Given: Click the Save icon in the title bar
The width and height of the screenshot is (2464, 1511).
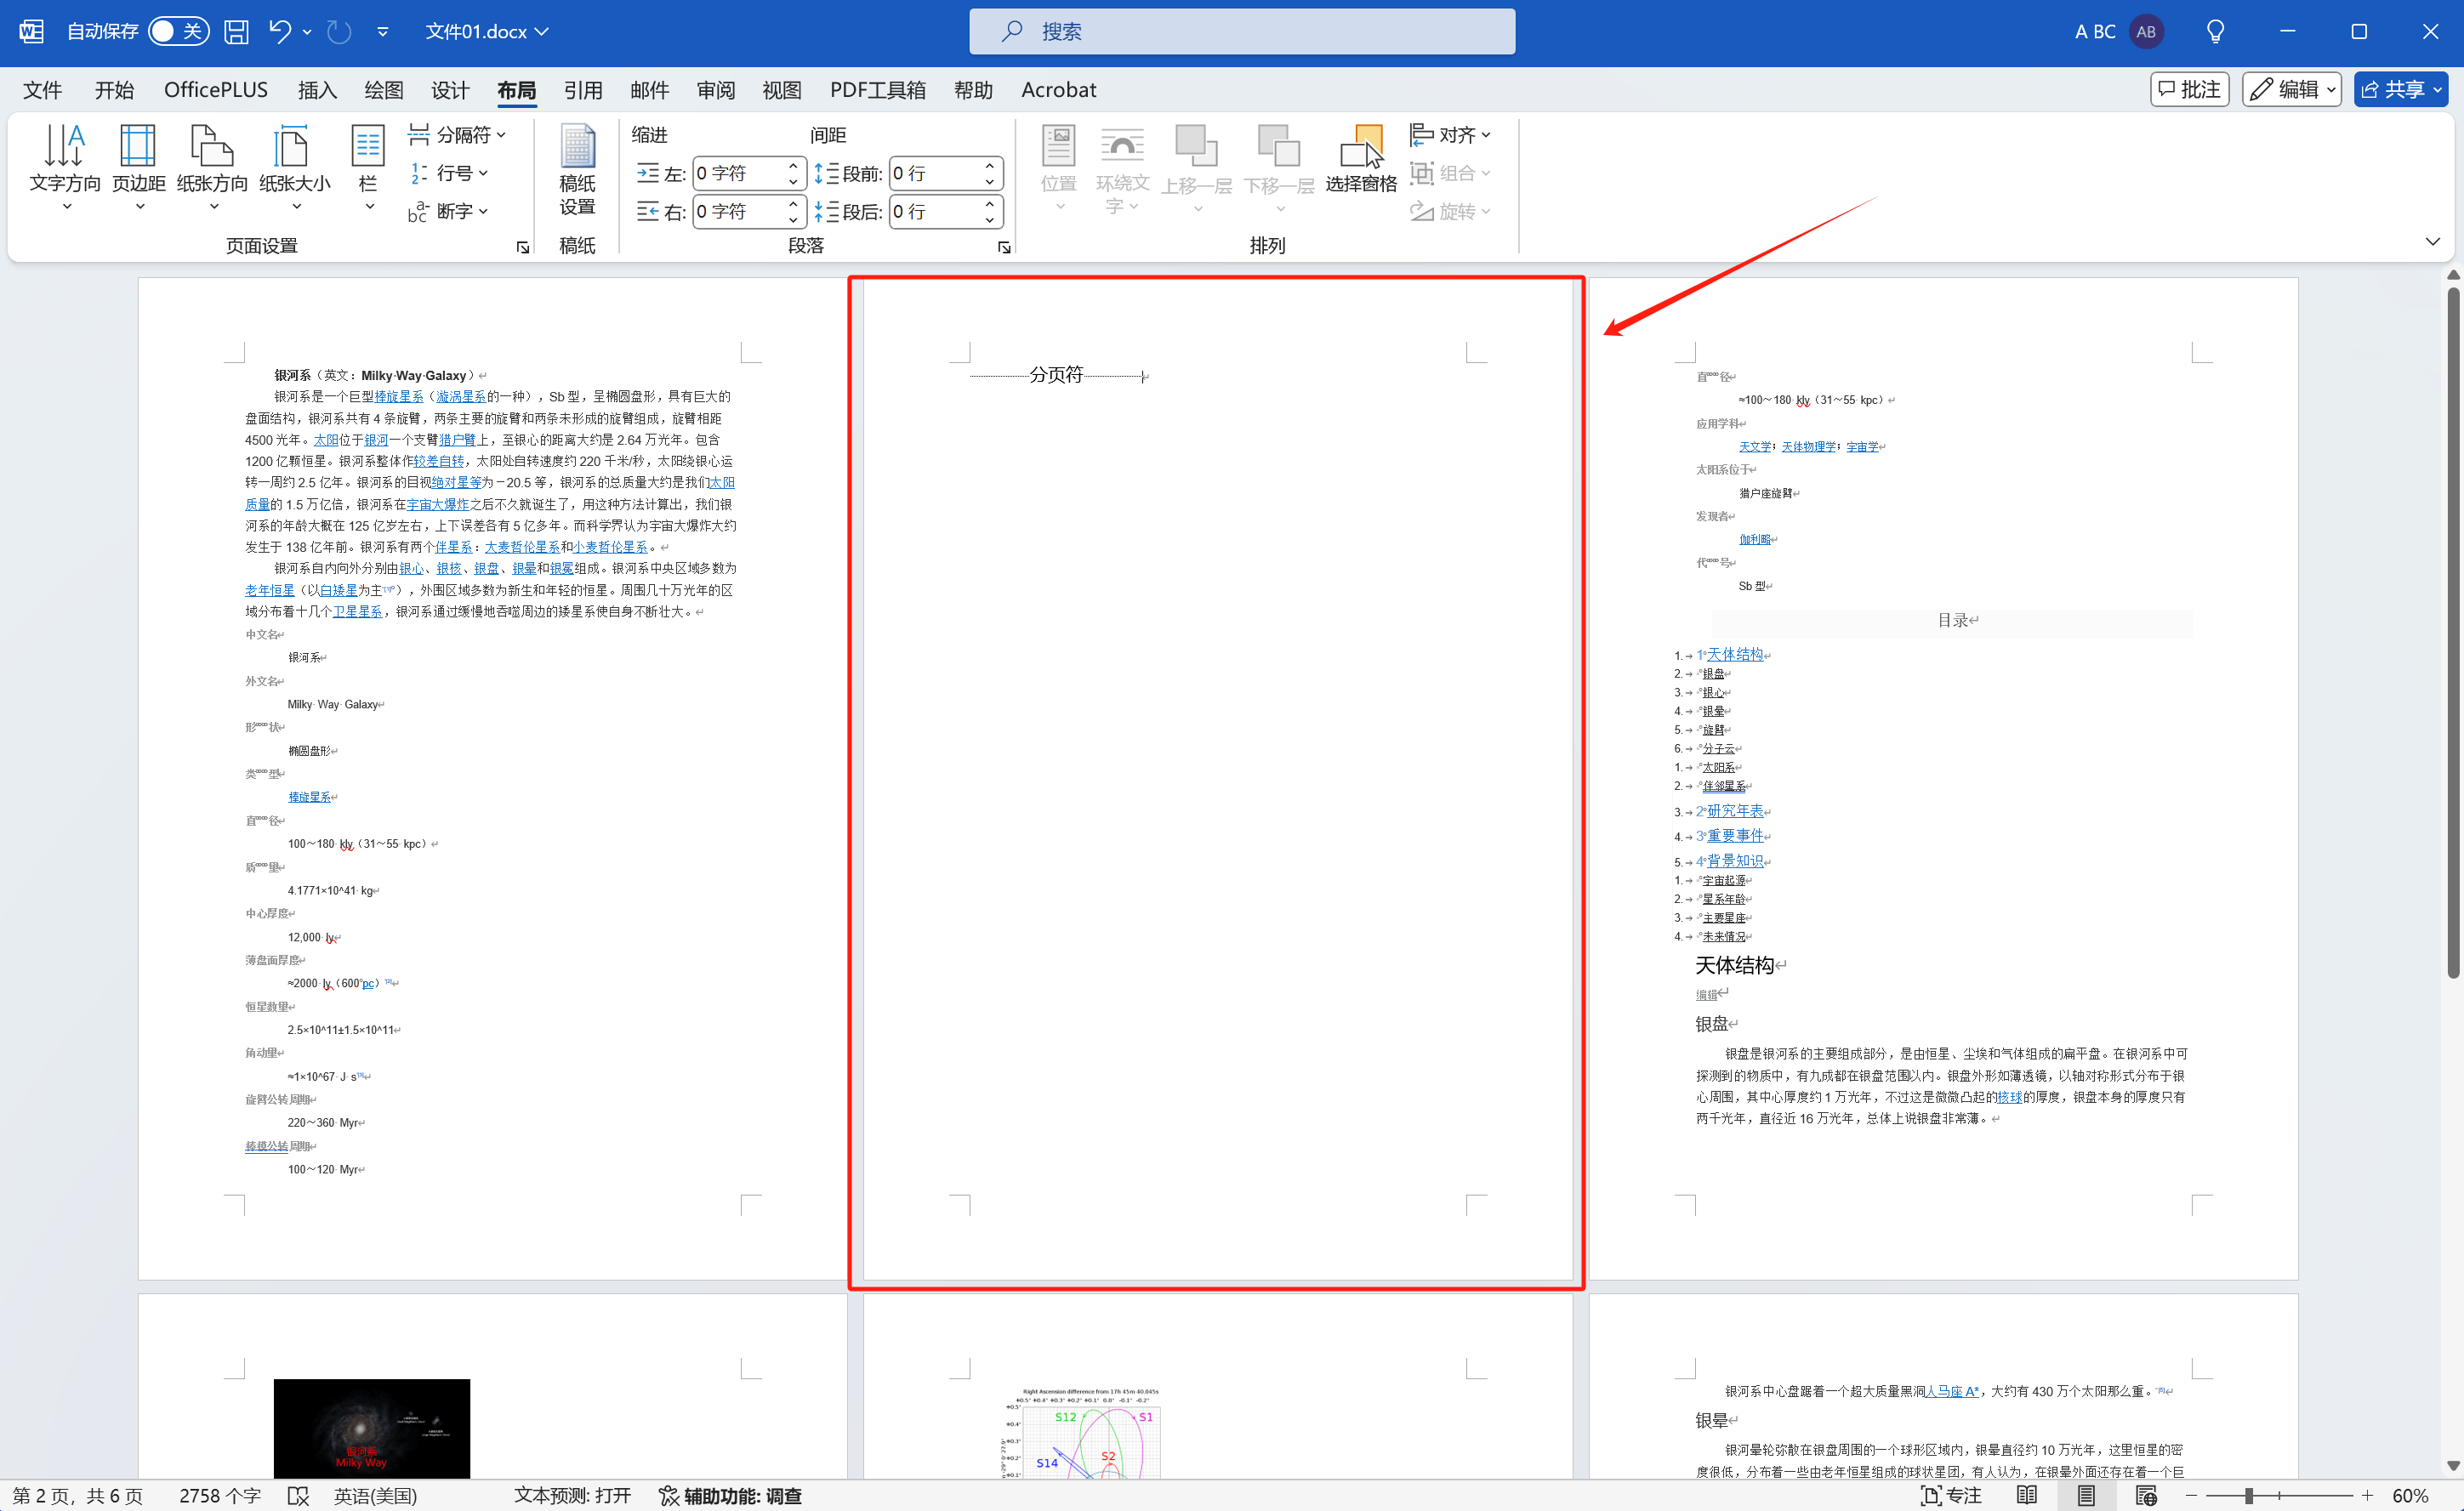Looking at the screenshot, I should pos(236,31).
